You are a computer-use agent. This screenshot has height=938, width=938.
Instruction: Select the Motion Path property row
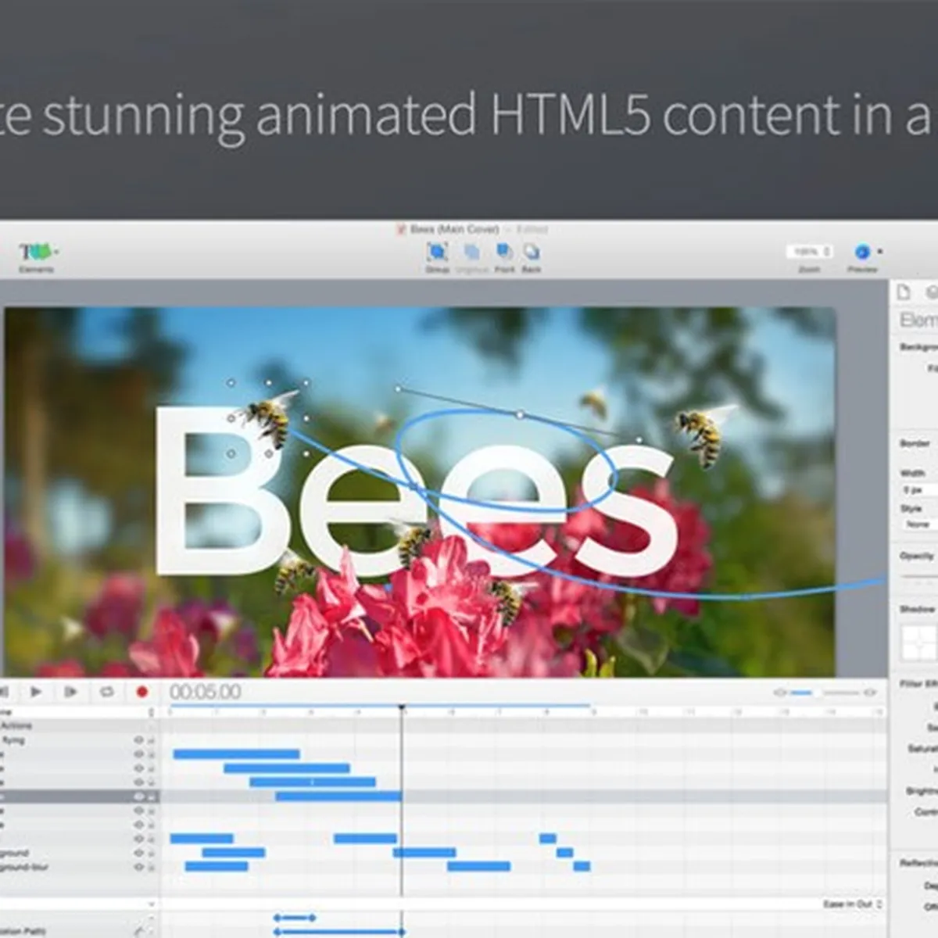80,932
